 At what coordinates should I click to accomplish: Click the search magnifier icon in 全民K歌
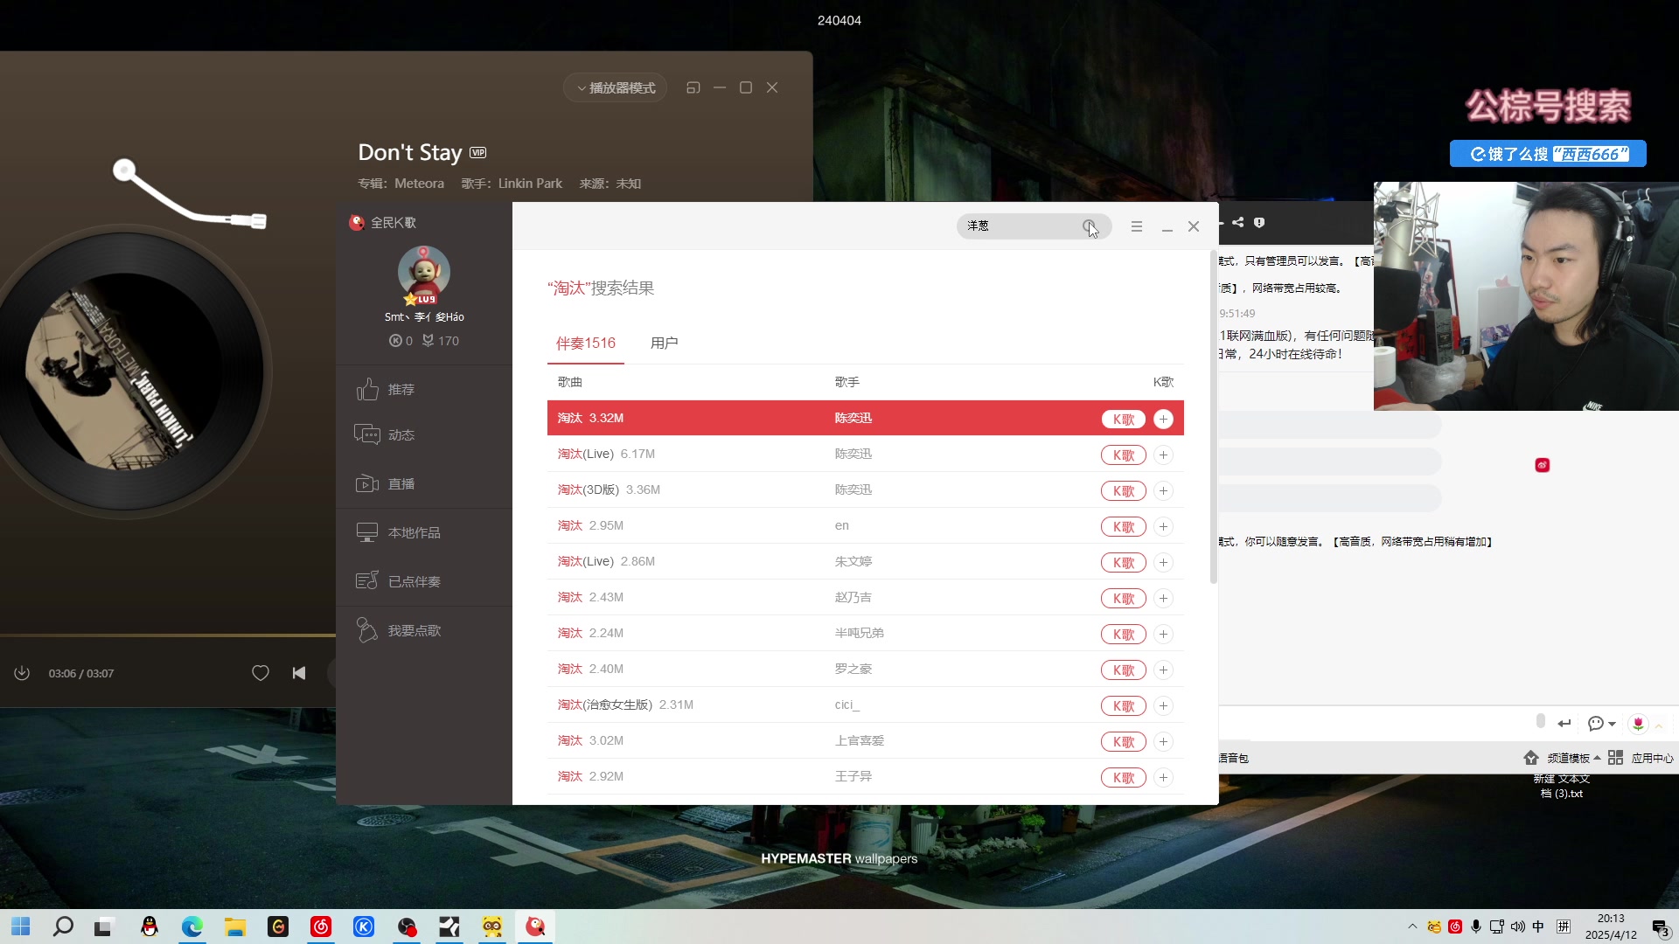click(x=1090, y=226)
